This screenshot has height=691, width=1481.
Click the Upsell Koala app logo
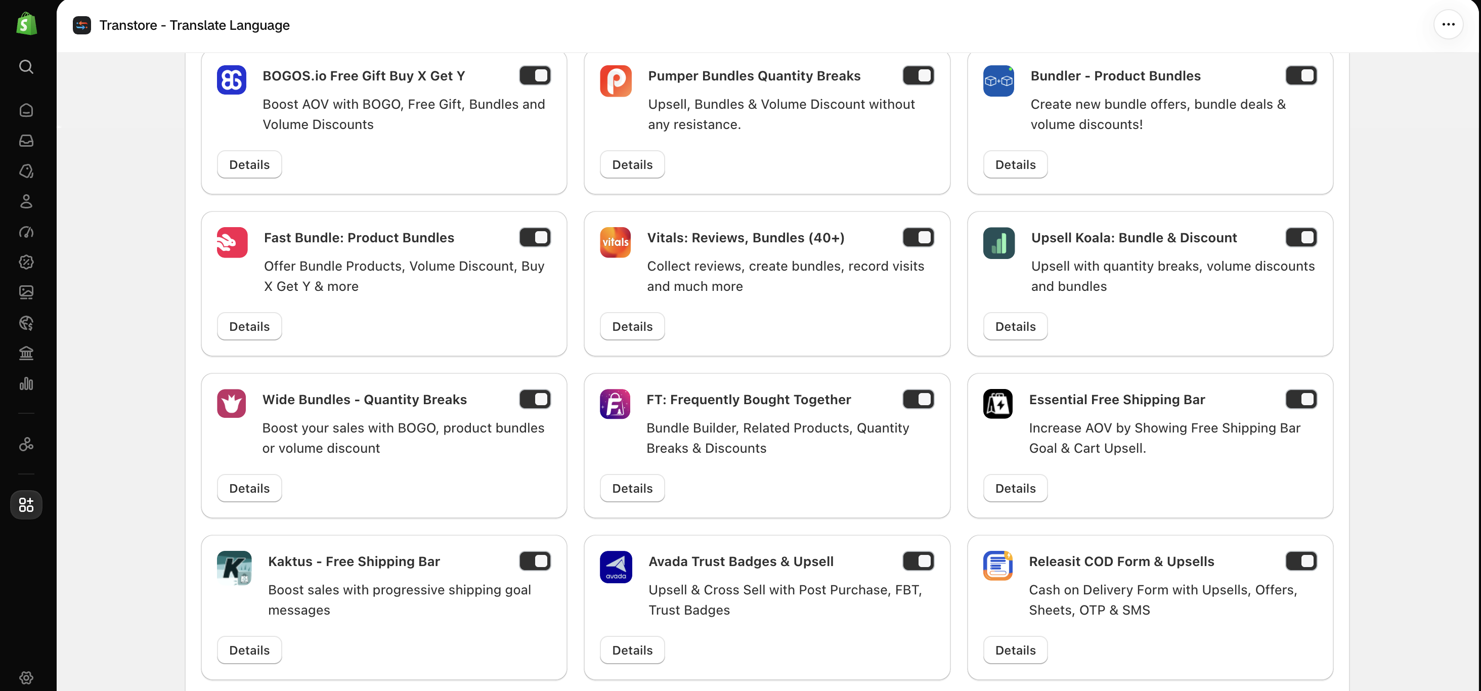click(999, 243)
